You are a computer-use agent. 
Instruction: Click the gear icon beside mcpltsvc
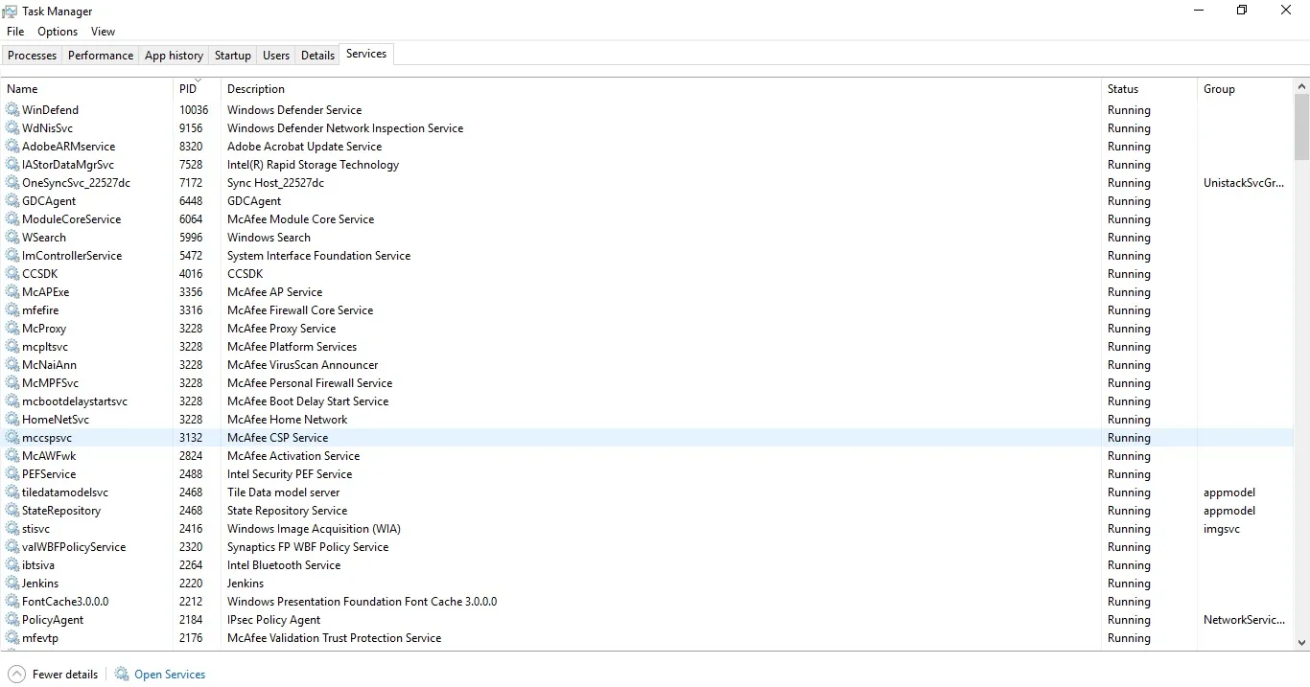12,346
